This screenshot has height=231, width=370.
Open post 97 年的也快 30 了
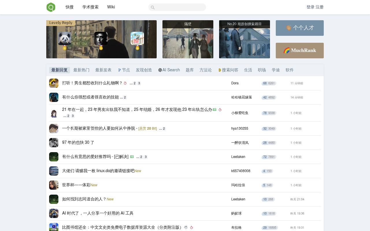click(x=78, y=143)
